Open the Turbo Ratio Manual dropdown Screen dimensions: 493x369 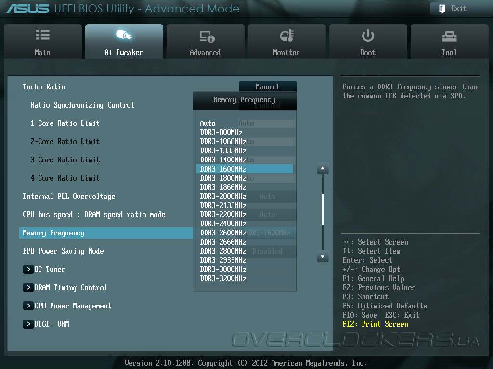267,86
